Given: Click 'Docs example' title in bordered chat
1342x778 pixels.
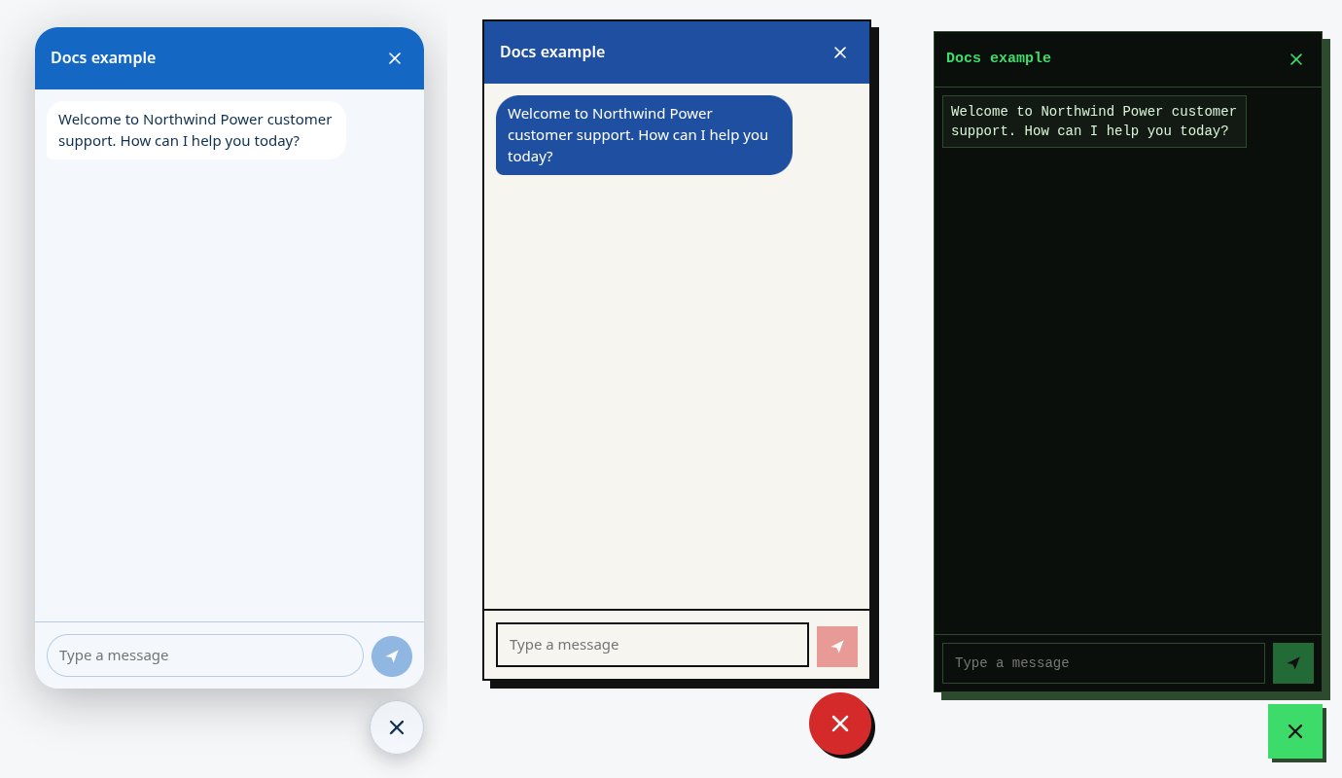Looking at the screenshot, I should (x=552, y=52).
